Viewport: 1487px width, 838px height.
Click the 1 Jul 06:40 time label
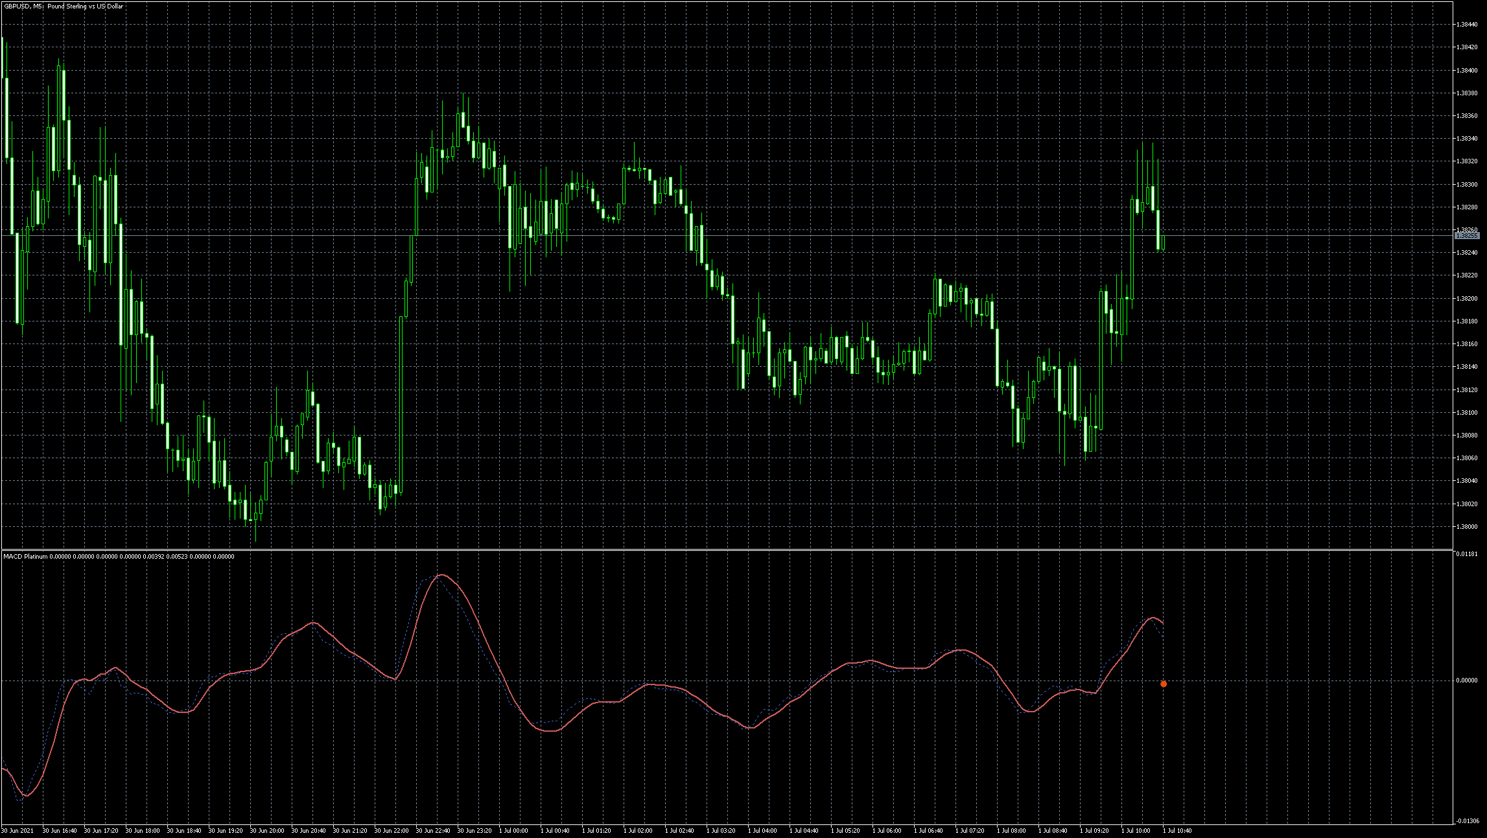[x=928, y=830]
